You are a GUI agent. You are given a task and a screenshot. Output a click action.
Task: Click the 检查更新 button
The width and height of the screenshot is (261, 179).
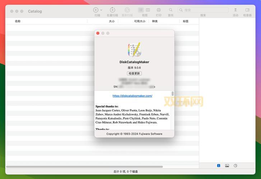(x=134, y=73)
